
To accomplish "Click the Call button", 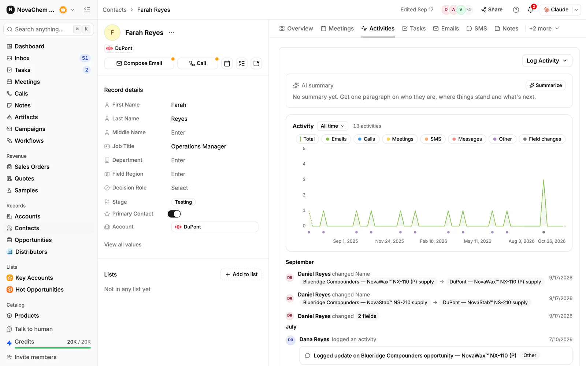I will point(198,63).
